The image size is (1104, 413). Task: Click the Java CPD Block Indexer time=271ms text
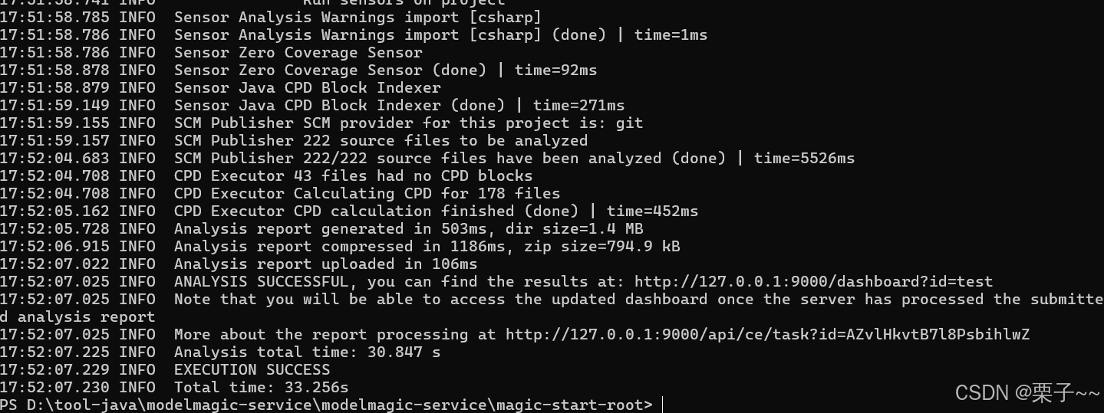pyautogui.click(x=578, y=105)
